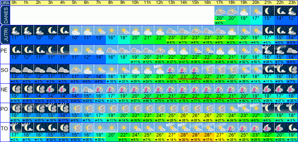Click the 12h column header
This screenshot has width=298, height=142.
159,3
